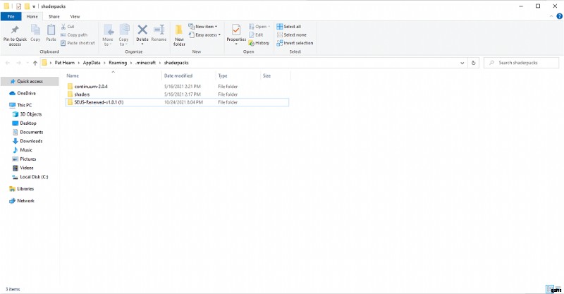Open the Move to menu

pos(108,35)
